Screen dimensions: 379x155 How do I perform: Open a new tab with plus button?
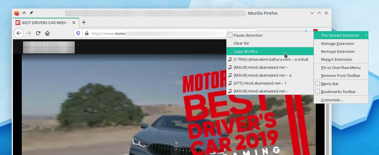[x=84, y=22]
